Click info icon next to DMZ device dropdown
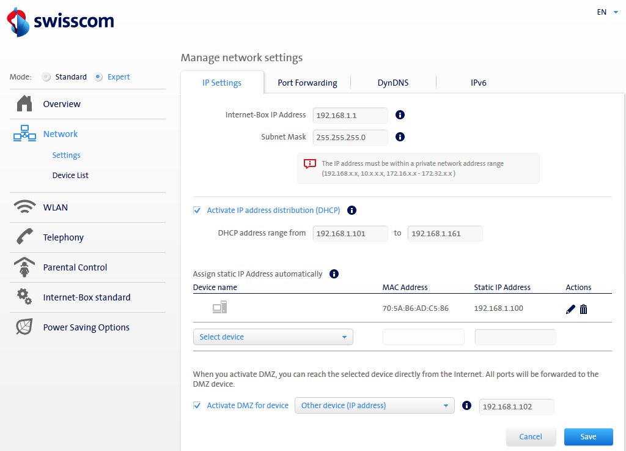This screenshot has width=626, height=451. coord(467,405)
